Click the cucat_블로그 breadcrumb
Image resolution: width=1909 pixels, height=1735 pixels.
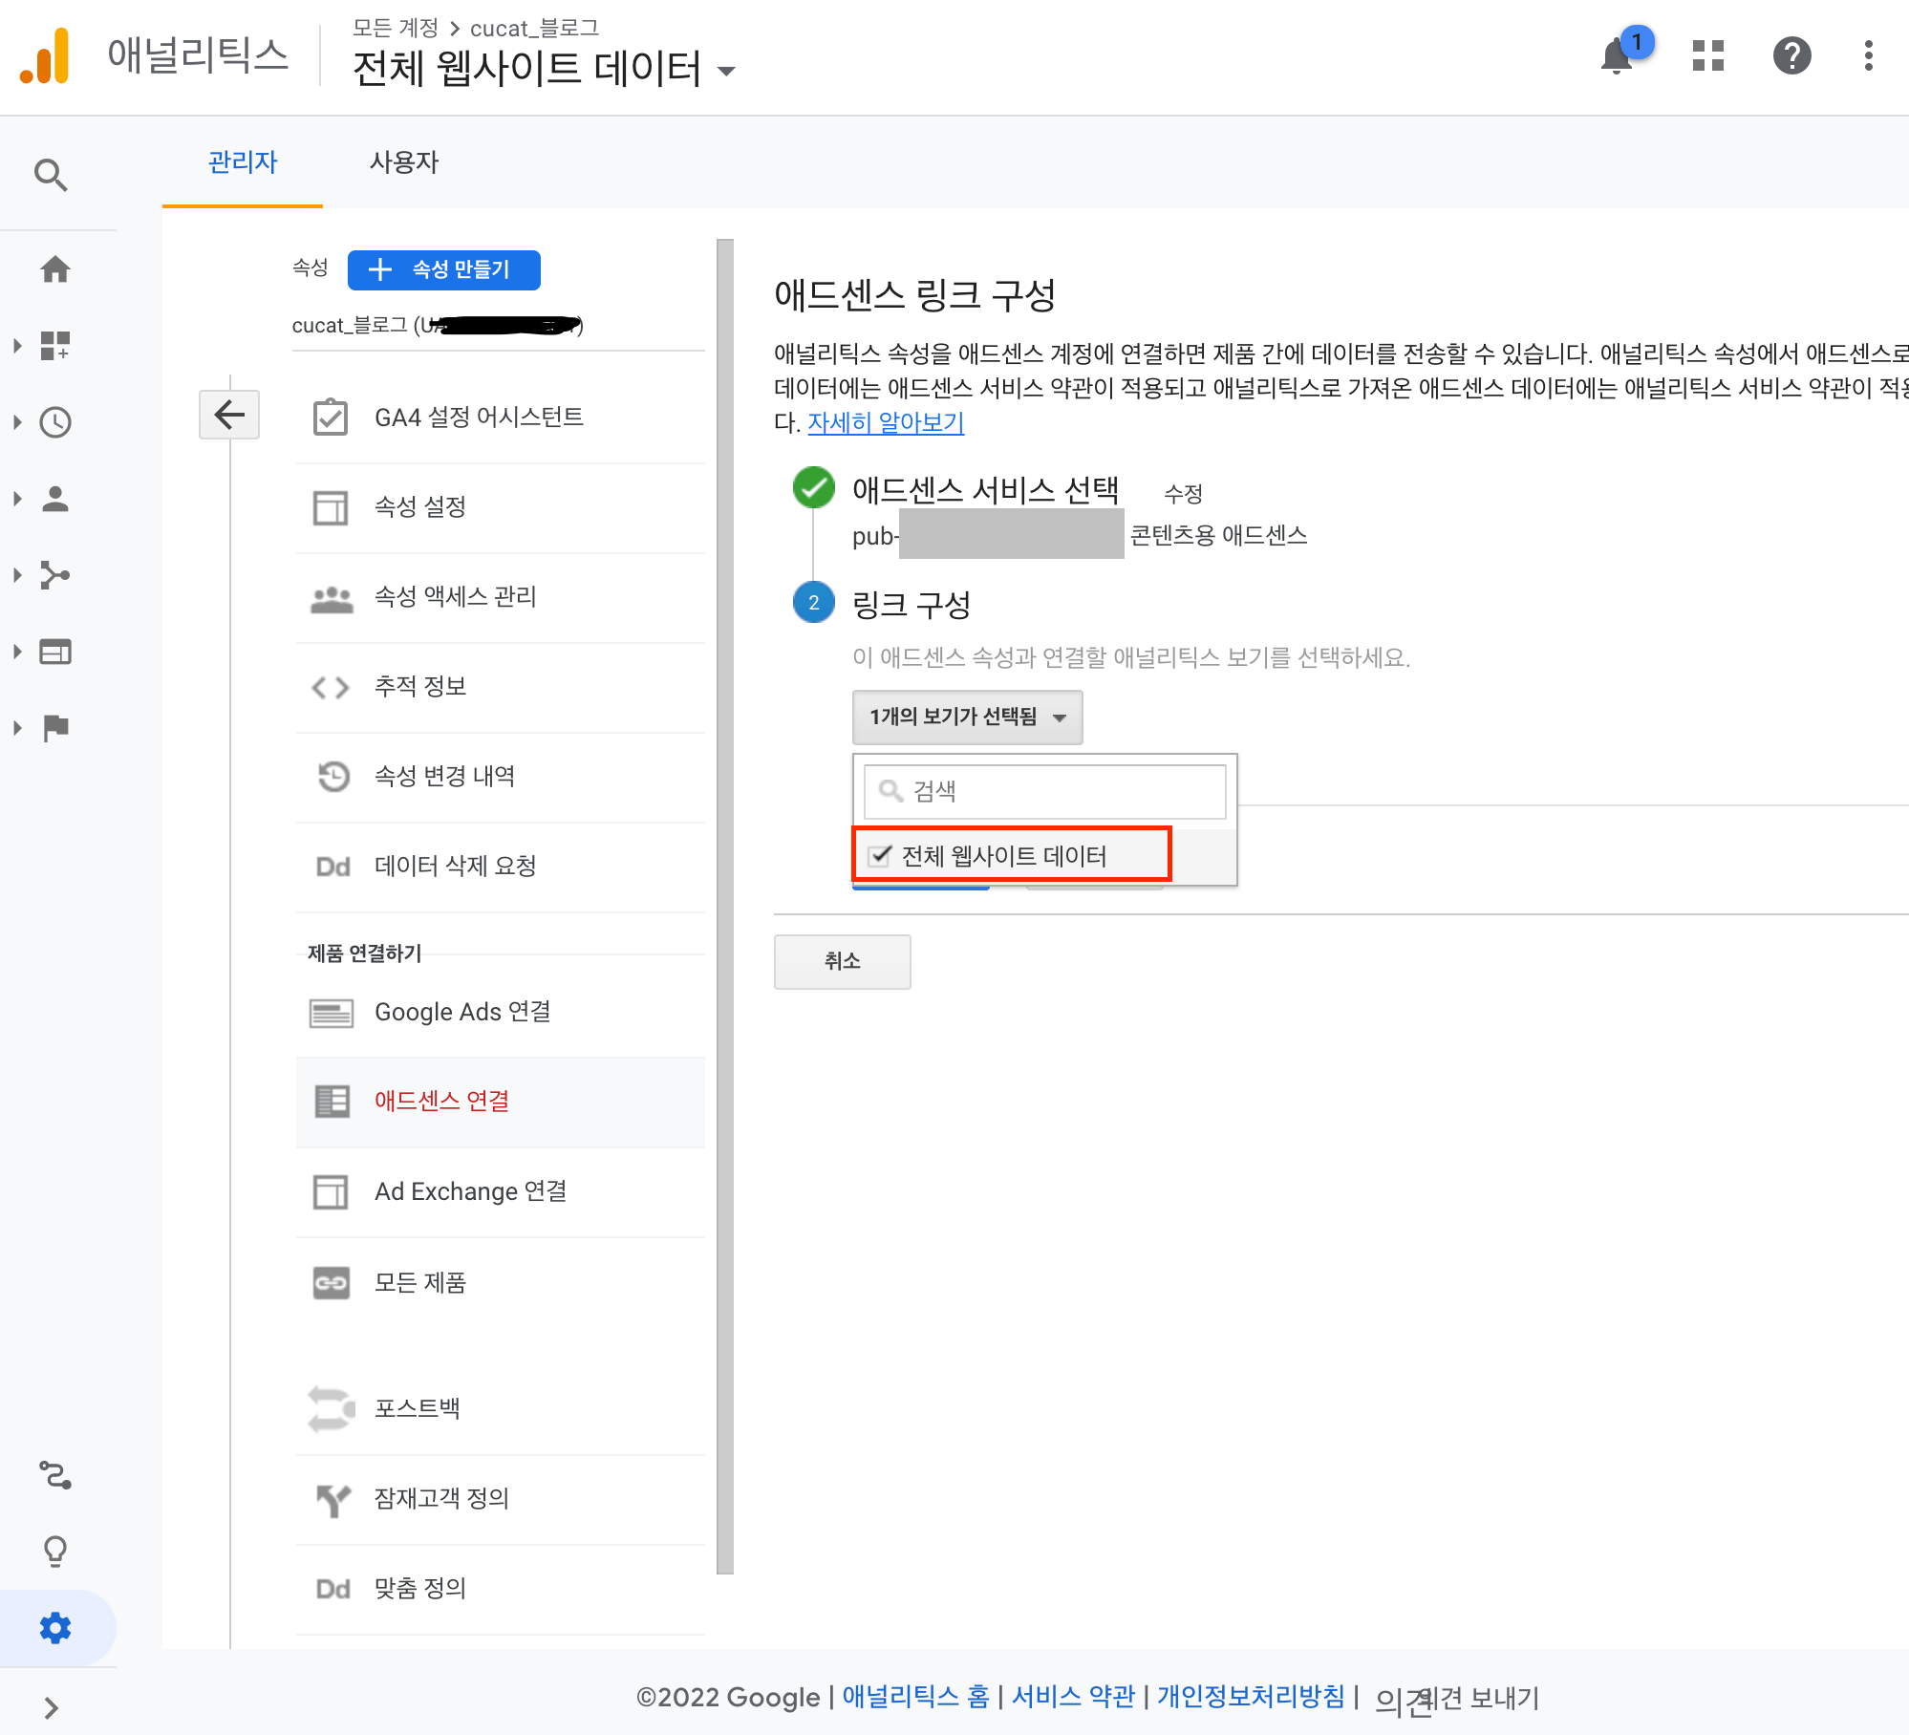click(534, 28)
